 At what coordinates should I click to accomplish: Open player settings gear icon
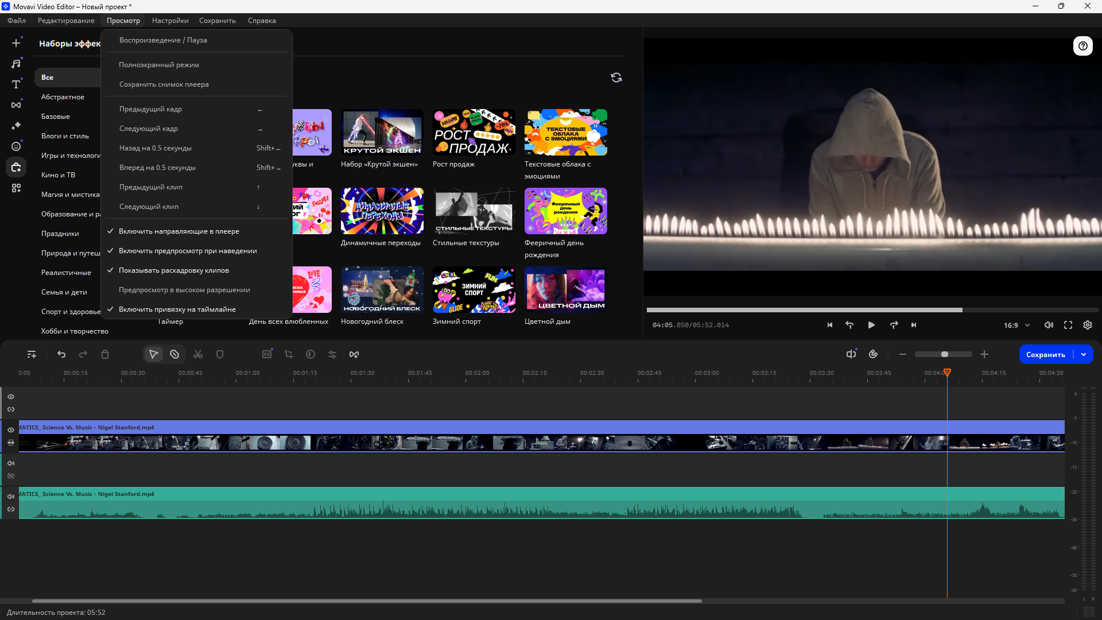(x=1088, y=325)
